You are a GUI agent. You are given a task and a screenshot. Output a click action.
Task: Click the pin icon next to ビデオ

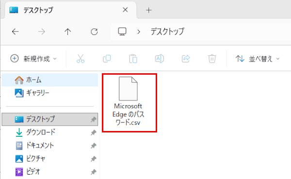[x=94, y=172]
